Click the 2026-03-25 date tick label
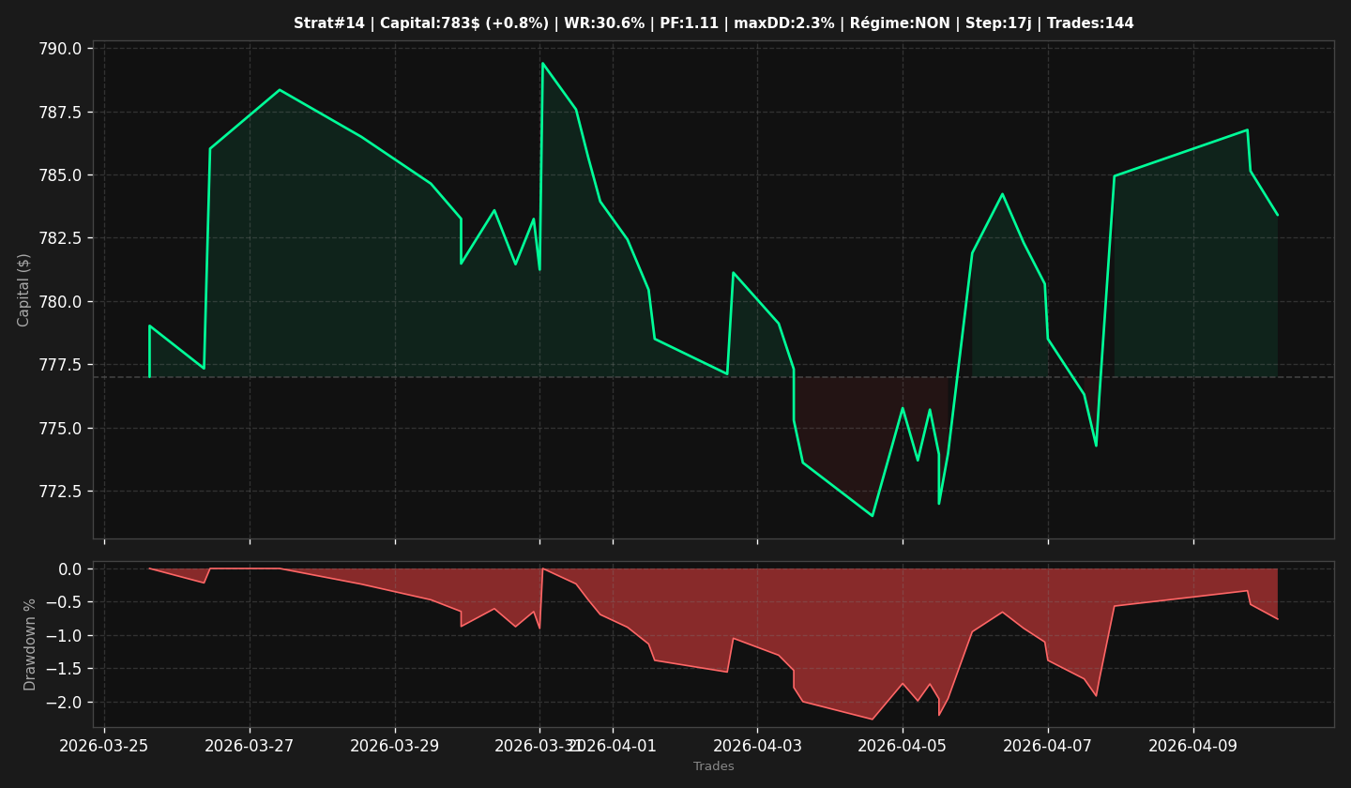The width and height of the screenshot is (1351, 788). point(104,747)
